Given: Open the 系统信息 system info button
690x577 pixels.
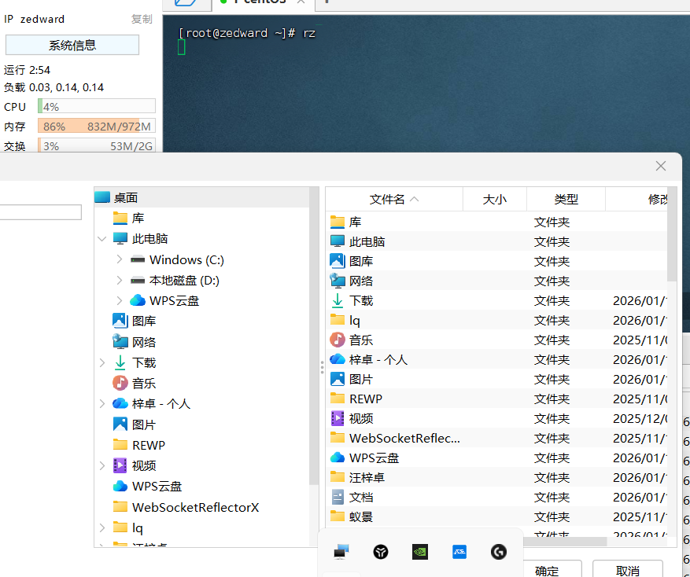Looking at the screenshot, I should [x=72, y=45].
